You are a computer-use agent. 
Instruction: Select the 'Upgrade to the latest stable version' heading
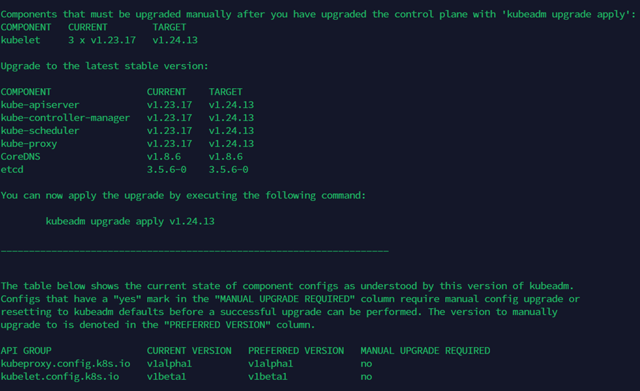pos(103,66)
